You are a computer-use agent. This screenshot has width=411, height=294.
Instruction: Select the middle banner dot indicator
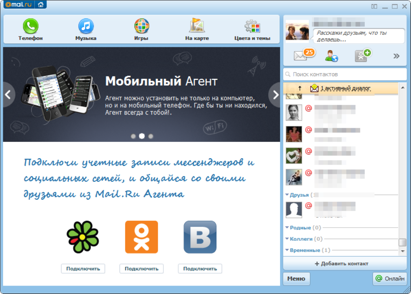[142, 136]
